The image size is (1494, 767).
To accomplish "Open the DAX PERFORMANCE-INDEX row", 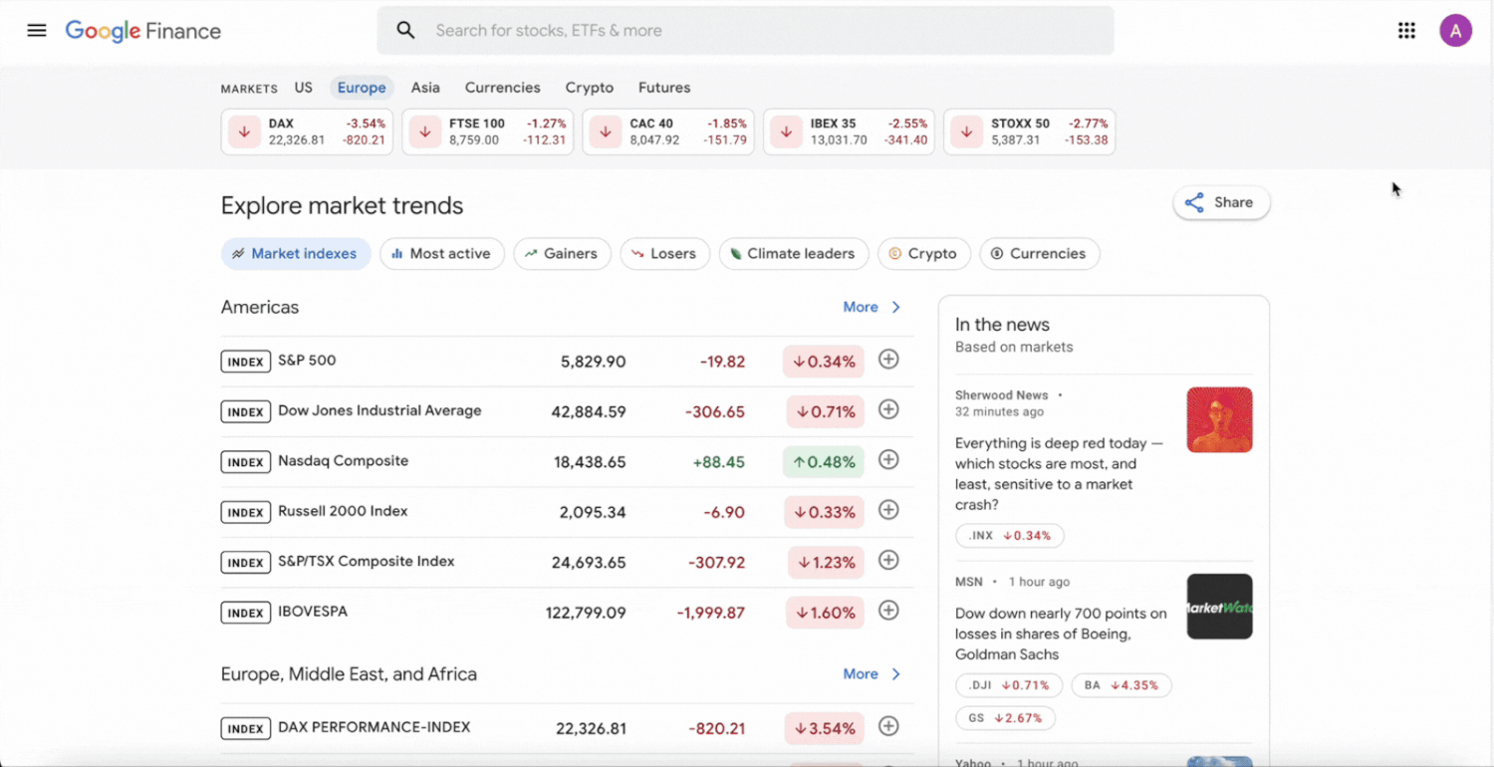I will point(567,728).
